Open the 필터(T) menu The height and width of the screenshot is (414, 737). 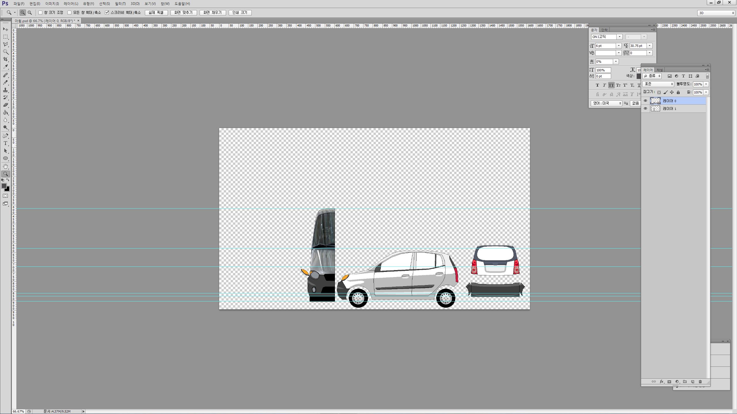(120, 4)
